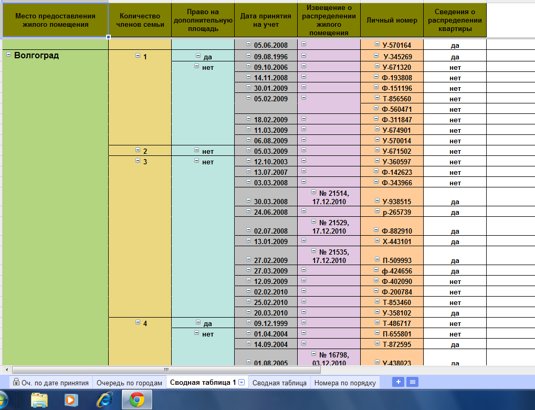Open the all sheets list button
The height and width of the screenshot is (410, 535).
pyautogui.click(x=413, y=382)
